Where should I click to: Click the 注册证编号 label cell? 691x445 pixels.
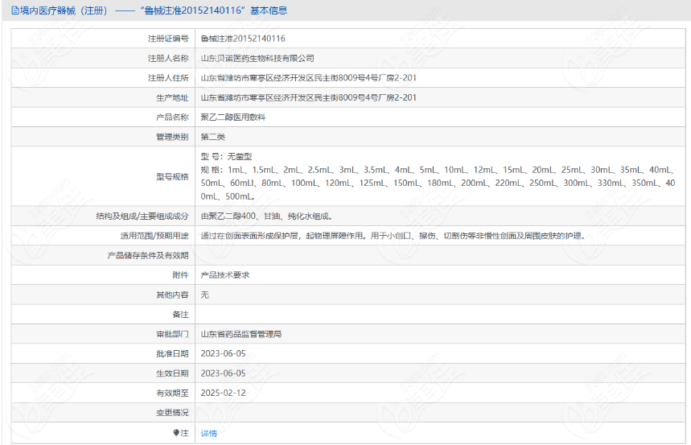168,39
